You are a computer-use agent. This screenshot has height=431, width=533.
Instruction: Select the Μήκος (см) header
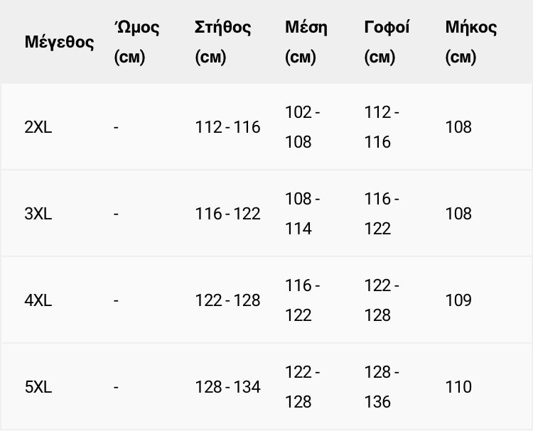(x=471, y=42)
